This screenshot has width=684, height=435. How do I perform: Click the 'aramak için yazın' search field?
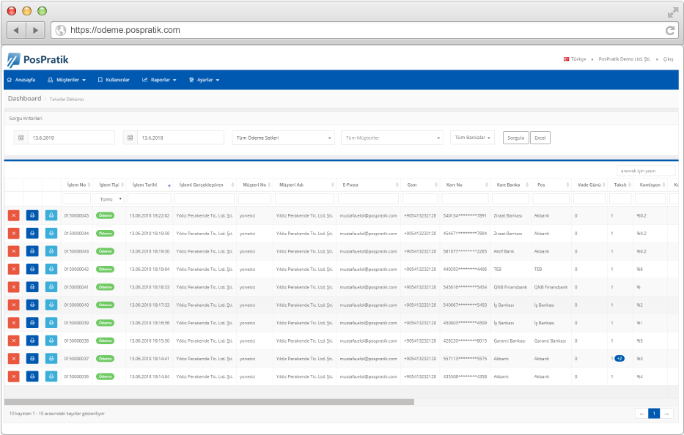pyautogui.click(x=646, y=171)
